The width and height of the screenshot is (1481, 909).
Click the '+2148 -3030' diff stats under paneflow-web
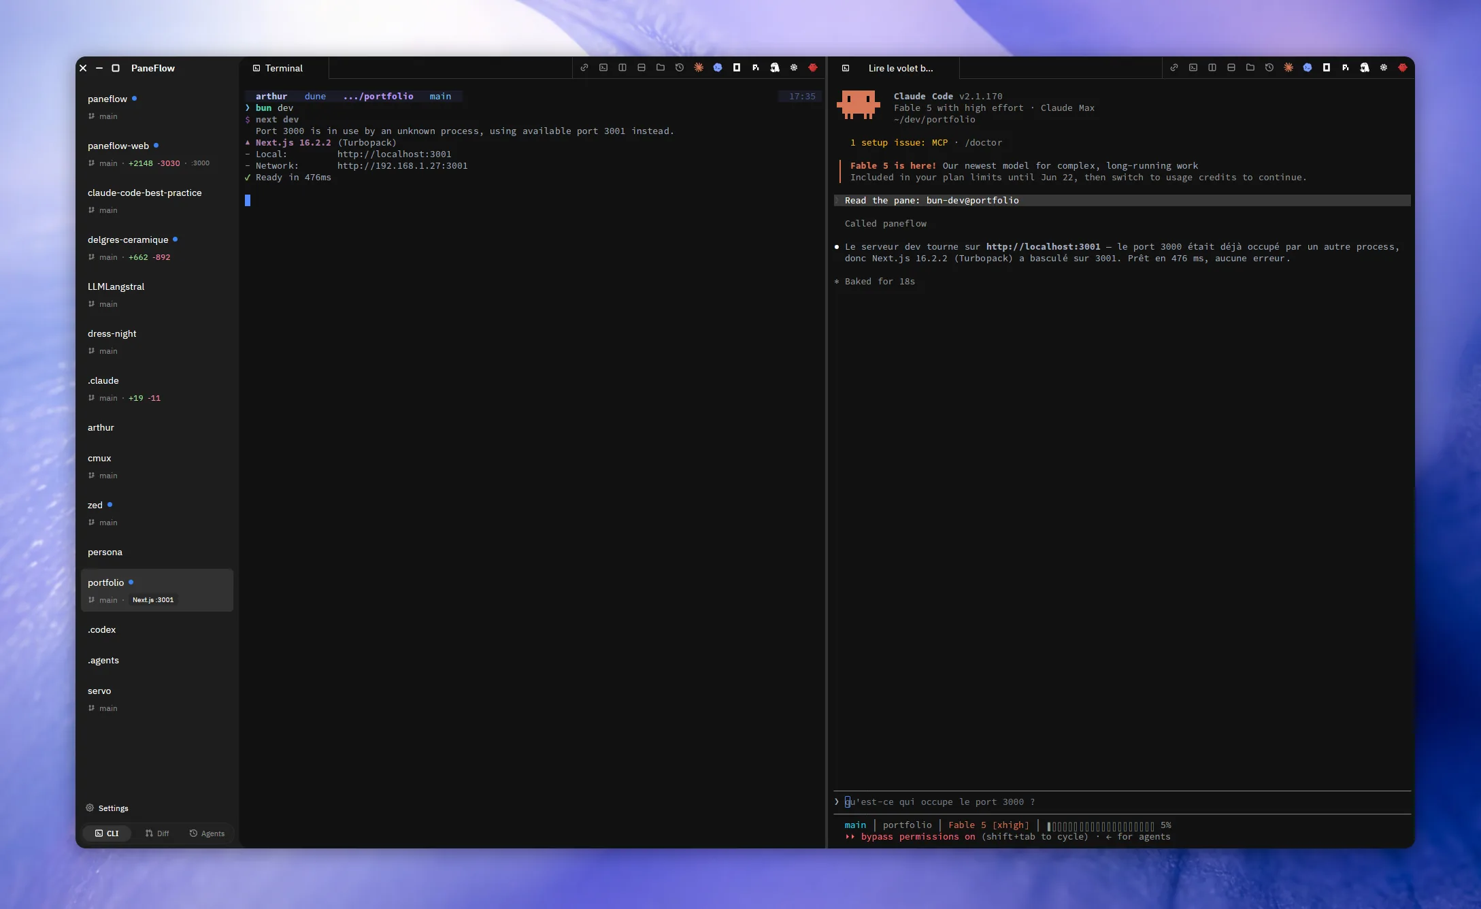click(x=154, y=163)
